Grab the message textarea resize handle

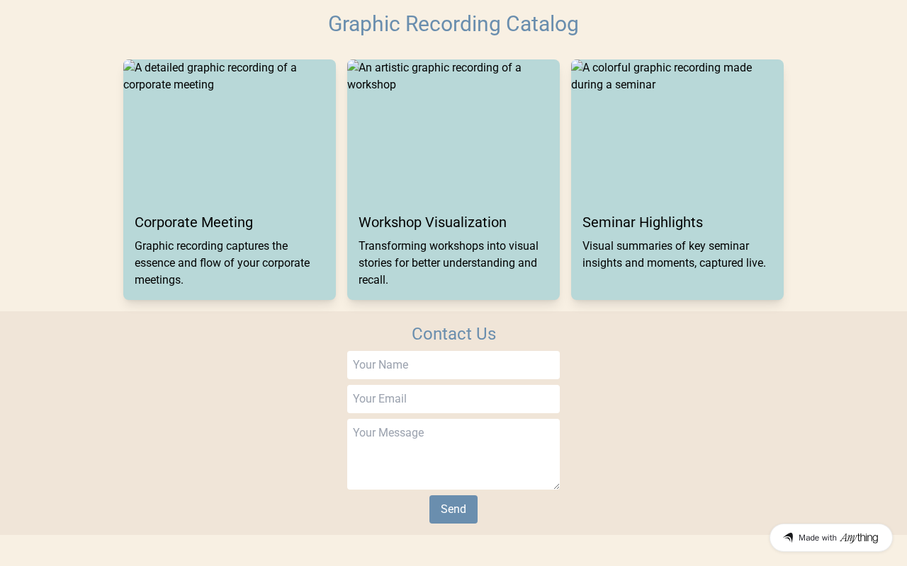click(x=556, y=486)
